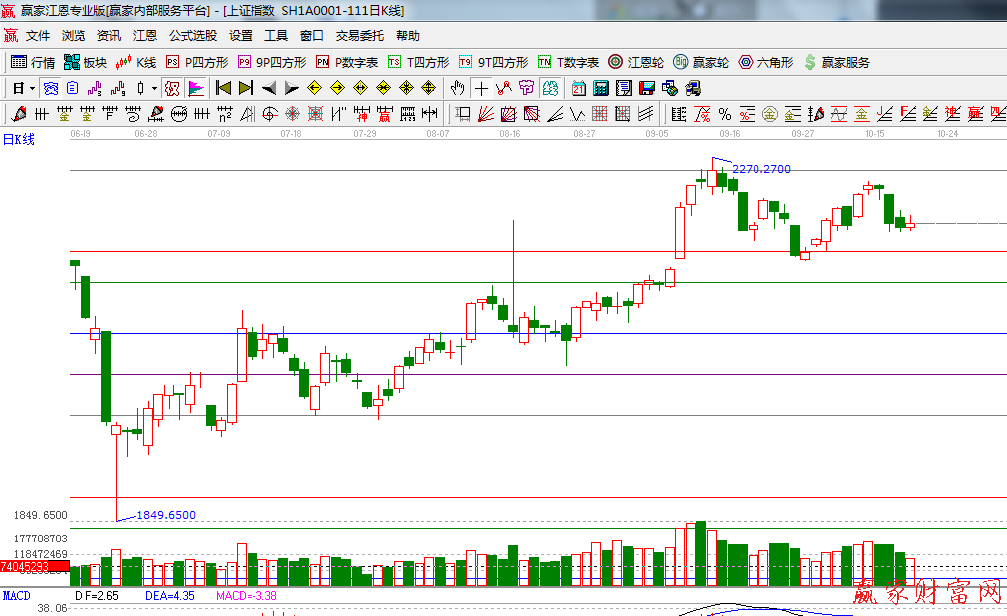Expand the candlestick style dropdown arrow
Image resolution: width=1007 pixels, height=616 pixels.
(x=154, y=88)
